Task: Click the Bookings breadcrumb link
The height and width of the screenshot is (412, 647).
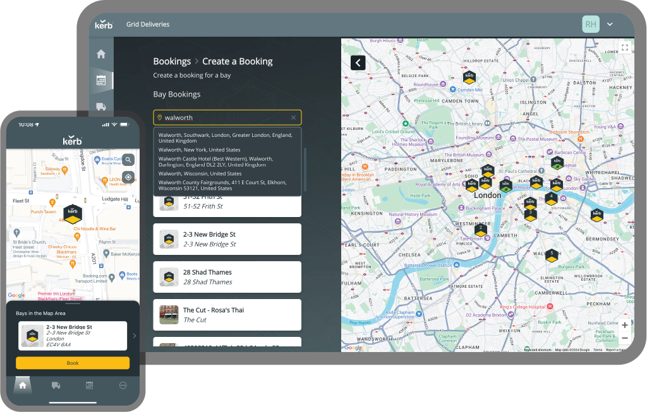Action: 172,61
